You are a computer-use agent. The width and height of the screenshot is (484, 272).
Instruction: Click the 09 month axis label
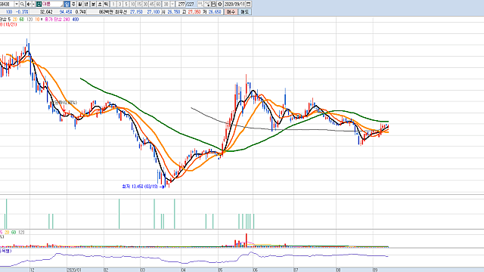click(x=375, y=270)
